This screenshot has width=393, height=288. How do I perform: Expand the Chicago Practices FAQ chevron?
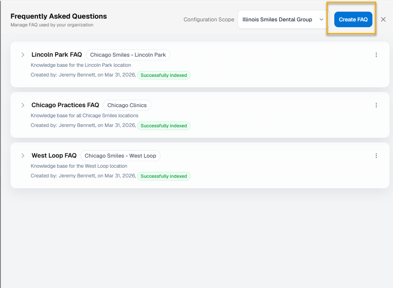pyautogui.click(x=23, y=105)
